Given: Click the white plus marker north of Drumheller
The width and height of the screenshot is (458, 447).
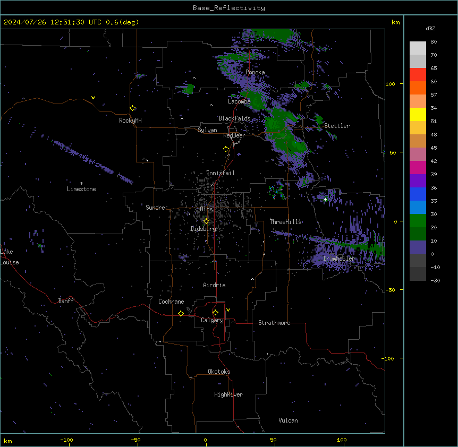Looking at the screenshot, I should [x=325, y=199].
